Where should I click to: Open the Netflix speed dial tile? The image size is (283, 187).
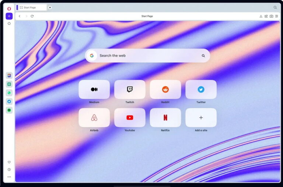pos(165,118)
